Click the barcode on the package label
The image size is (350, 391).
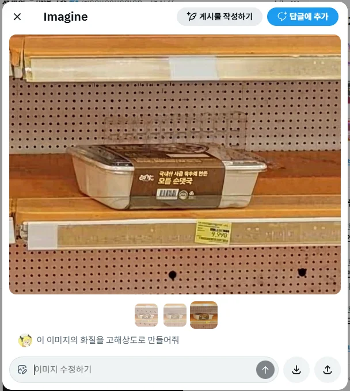(x=168, y=194)
